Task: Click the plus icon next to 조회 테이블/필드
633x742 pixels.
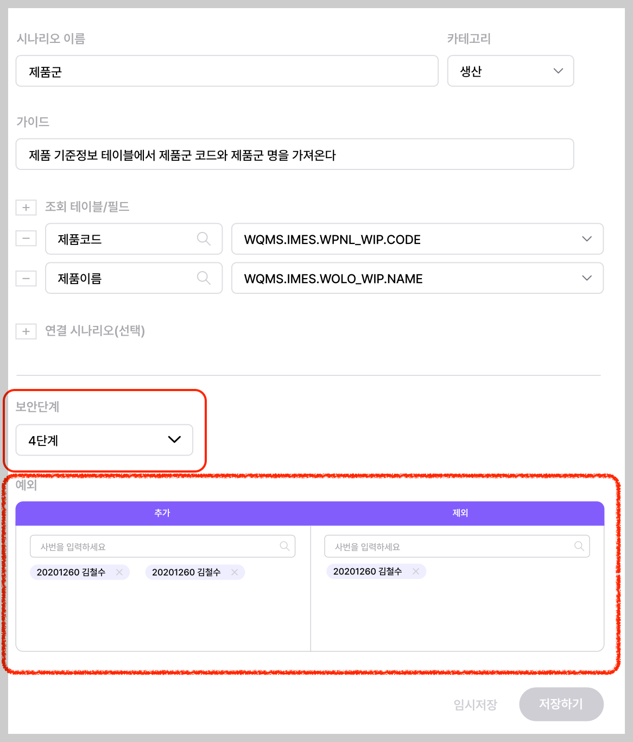Action: click(26, 207)
